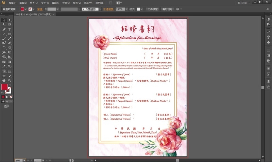Select the Symbol Sprayer tool

[4, 71]
